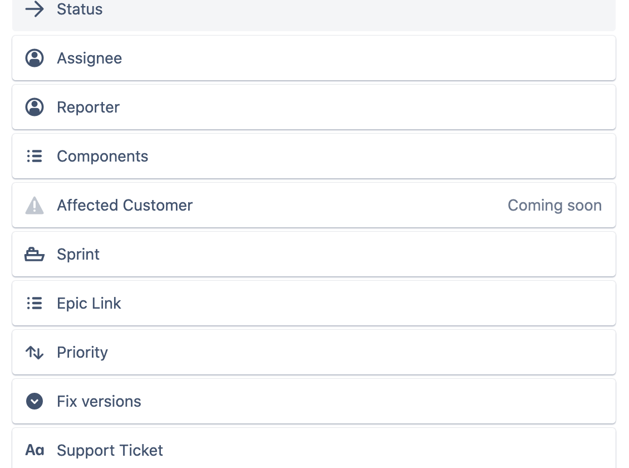Viewport: 629px width, 468px height.
Task: Click the list icon beside Epic Link
Action: click(x=35, y=304)
